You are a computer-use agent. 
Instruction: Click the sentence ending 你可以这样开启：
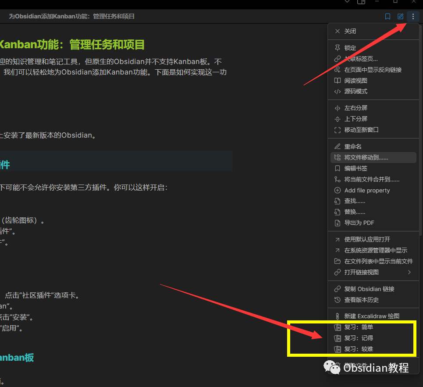(84, 188)
